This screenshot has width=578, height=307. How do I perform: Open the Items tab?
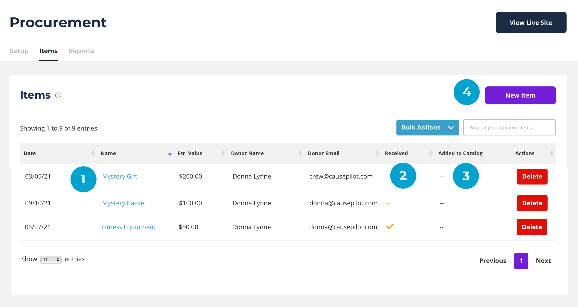click(x=48, y=51)
